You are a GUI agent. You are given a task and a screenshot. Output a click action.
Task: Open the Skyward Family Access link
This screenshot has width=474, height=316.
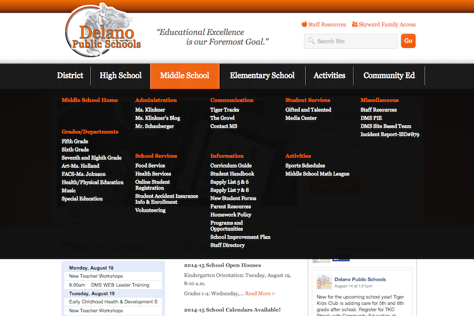[387, 25]
